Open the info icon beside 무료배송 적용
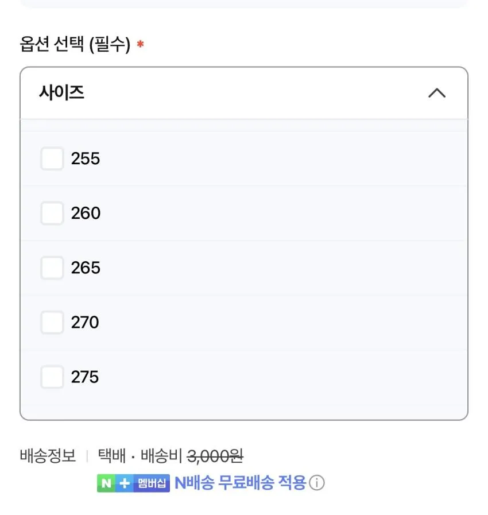Viewport: 488px width, 515px height. tap(317, 483)
